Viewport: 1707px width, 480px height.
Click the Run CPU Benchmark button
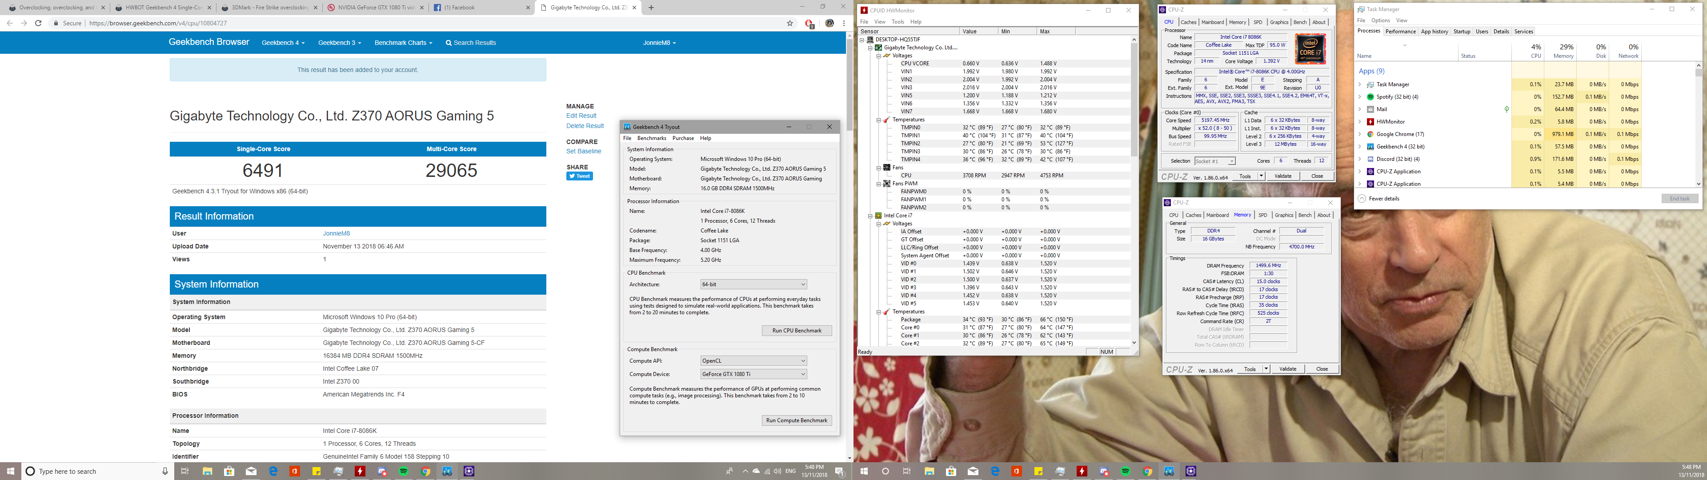(x=797, y=330)
